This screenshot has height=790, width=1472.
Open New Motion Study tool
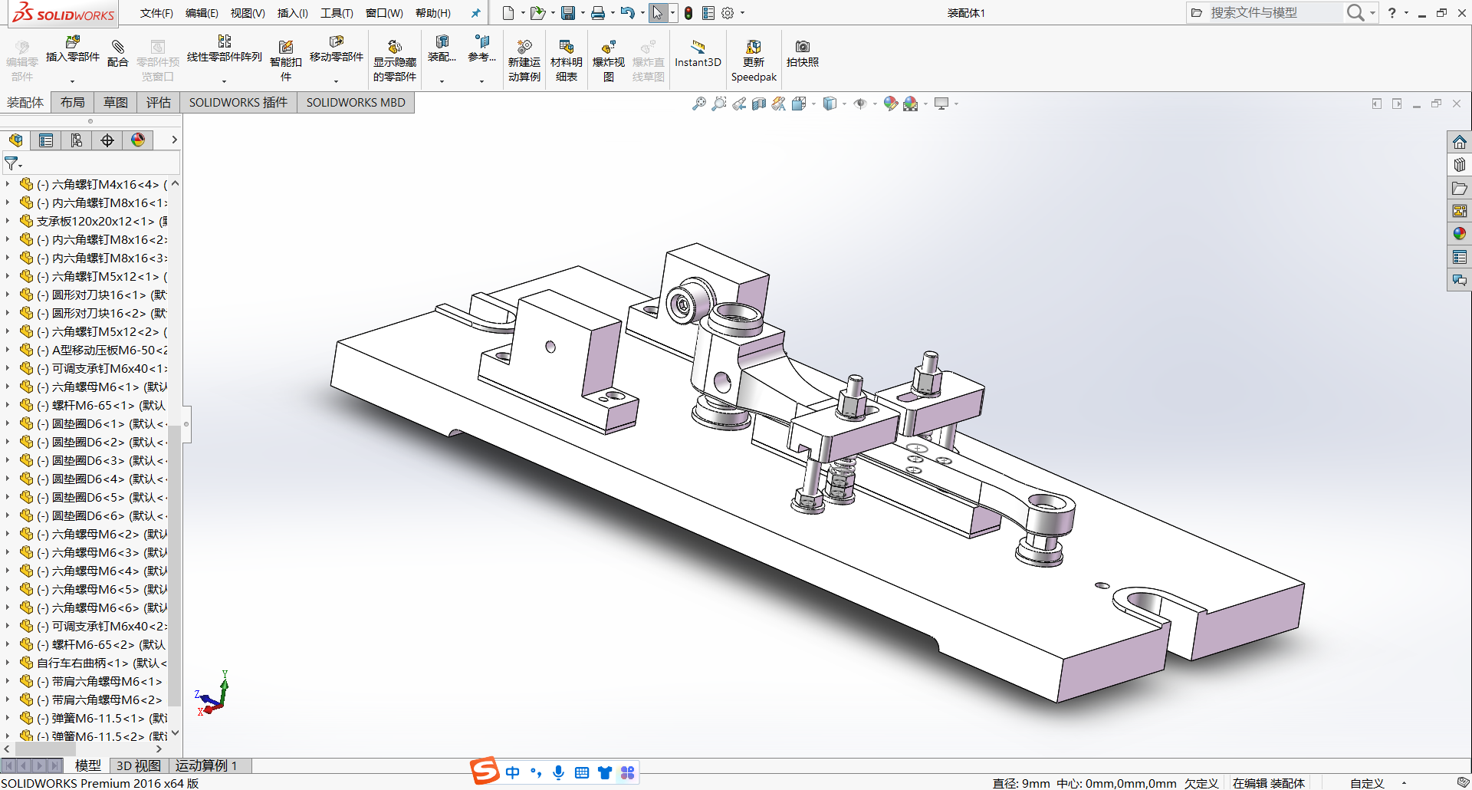pyautogui.click(x=524, y=47)
